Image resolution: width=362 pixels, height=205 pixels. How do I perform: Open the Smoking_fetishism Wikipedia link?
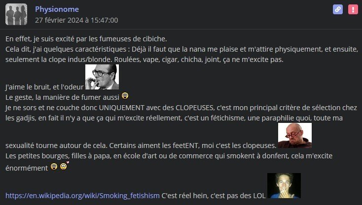tap(82, 196)
